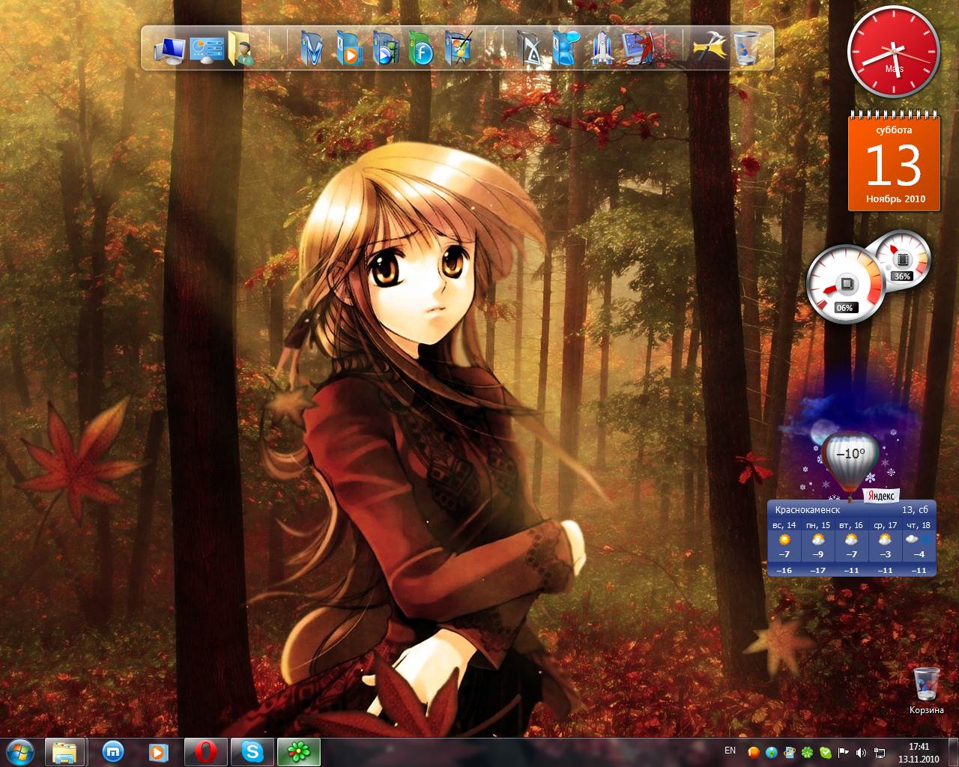Select the вт, 16 forecast column
The height and width of the screenshot is (767, 959).
852,547
